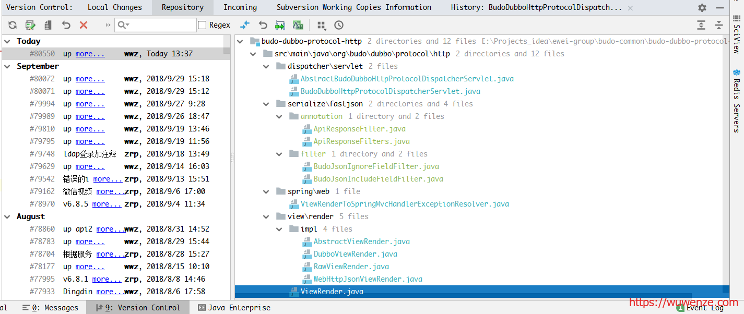This screenshot has width=744, height=314.
Task: Select the Repository tab
Action: click(183, 7)
